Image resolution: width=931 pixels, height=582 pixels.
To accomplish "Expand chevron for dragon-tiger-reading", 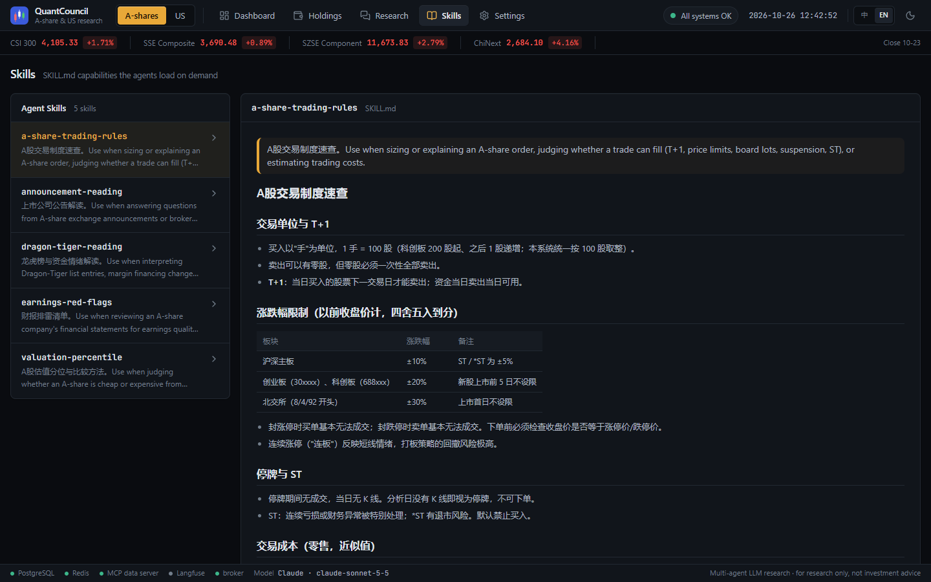I will click(214, 248).
